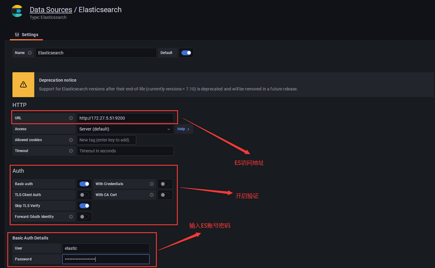
Task: Click the info icon beside Name
Action: click(x=30, y=53)
